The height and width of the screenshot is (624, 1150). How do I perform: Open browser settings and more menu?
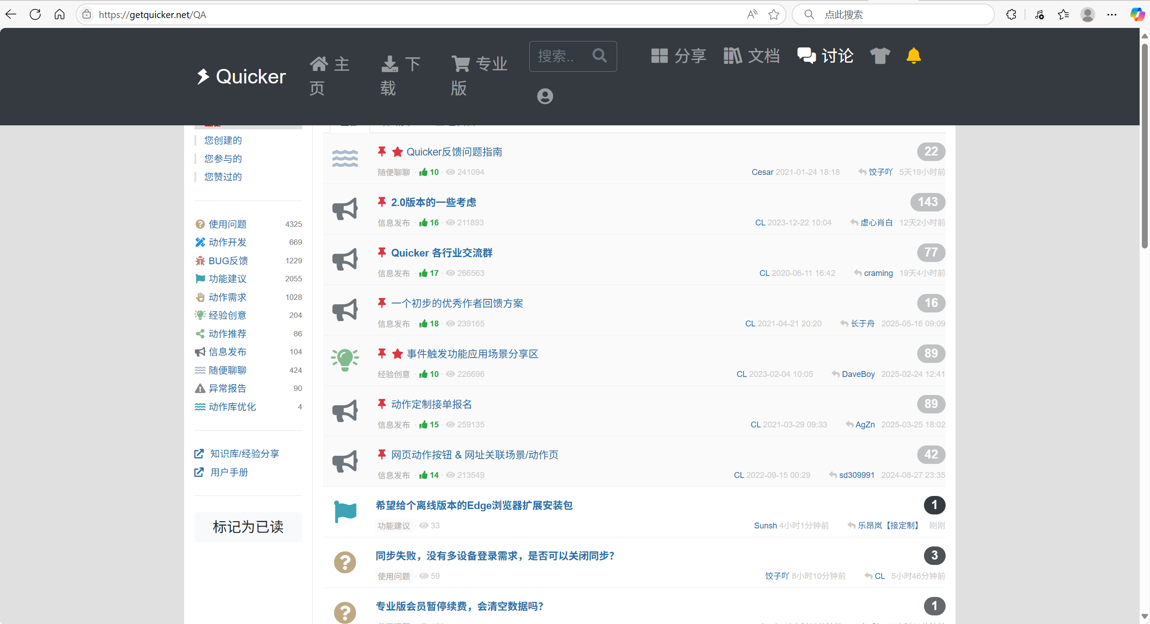(x=1112, y=14)
